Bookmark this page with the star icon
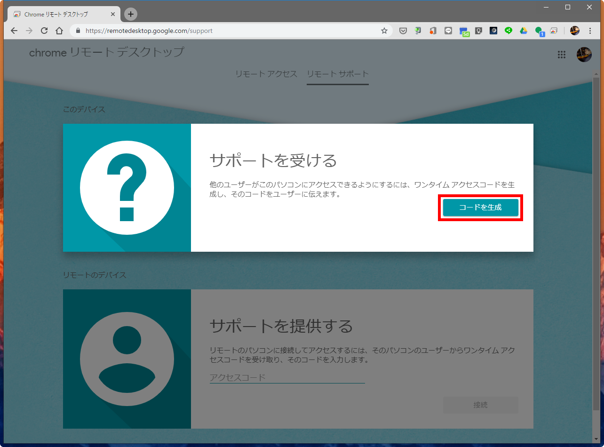Image resolution: width=604 pixels, height=447 pixels. point(384,31)
